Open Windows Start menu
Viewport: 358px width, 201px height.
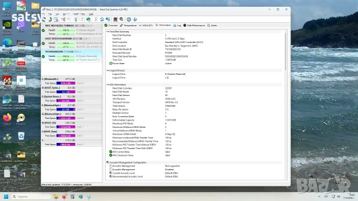(x=6, y=197)
